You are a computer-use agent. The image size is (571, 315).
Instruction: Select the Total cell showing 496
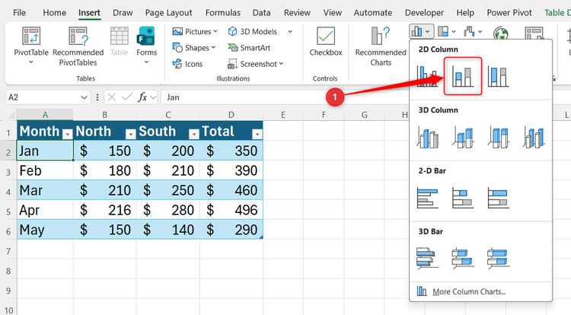(231, 210)
